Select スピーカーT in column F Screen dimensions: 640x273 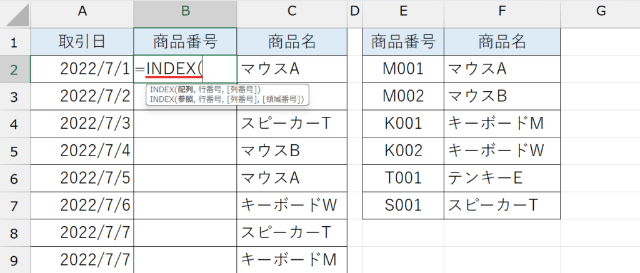pos(502,206)
